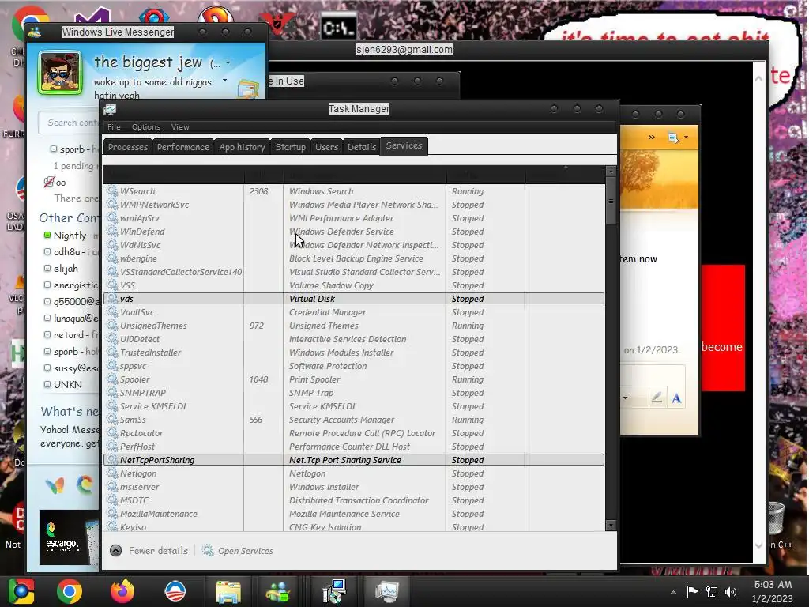
Task: Click the chat window options icon
Action: click(673, 138)
